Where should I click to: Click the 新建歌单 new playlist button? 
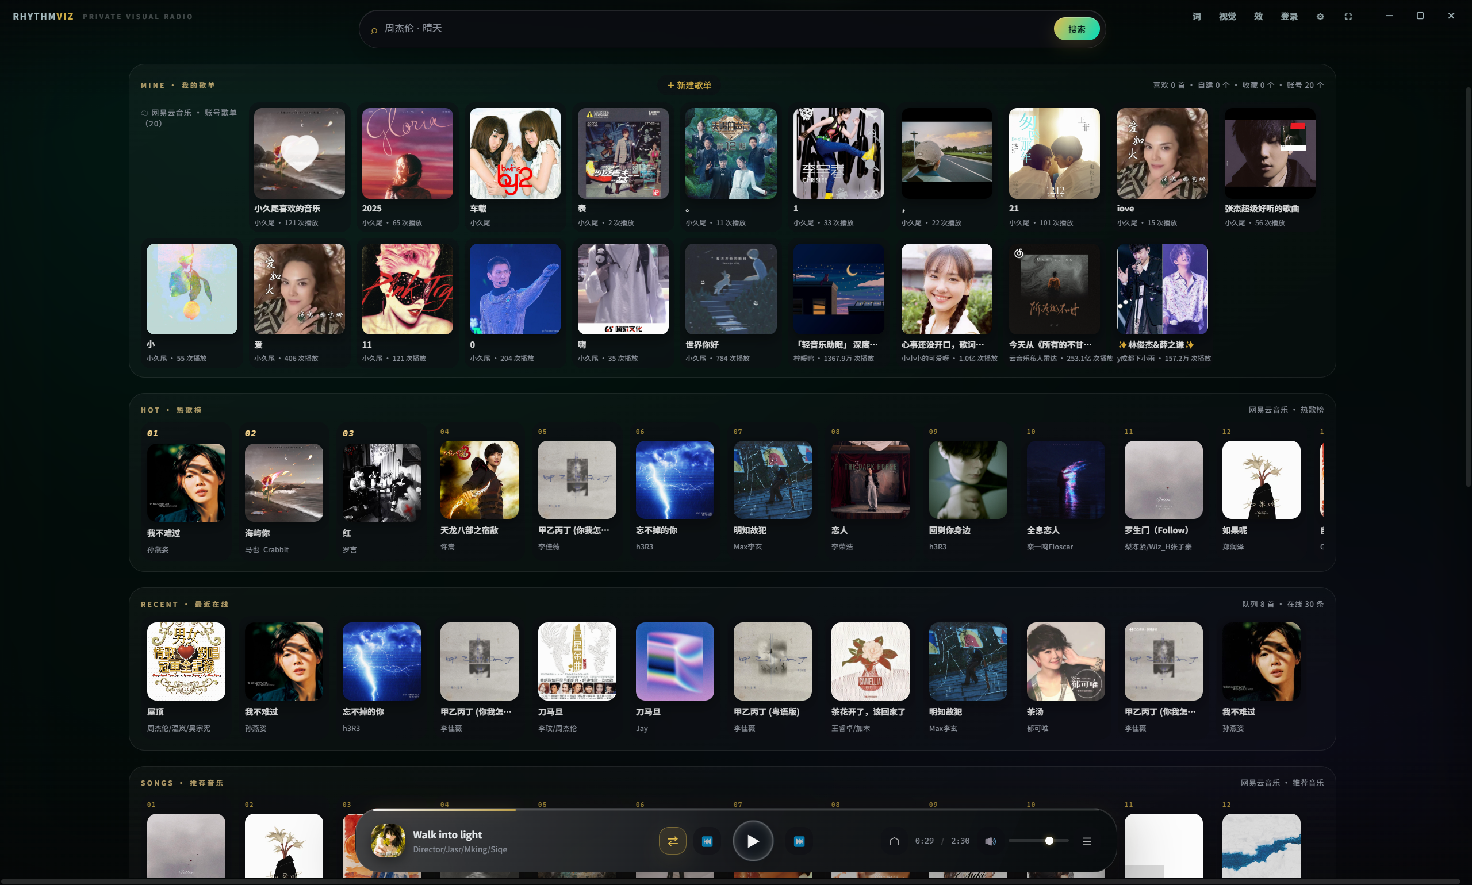[689, 85]
